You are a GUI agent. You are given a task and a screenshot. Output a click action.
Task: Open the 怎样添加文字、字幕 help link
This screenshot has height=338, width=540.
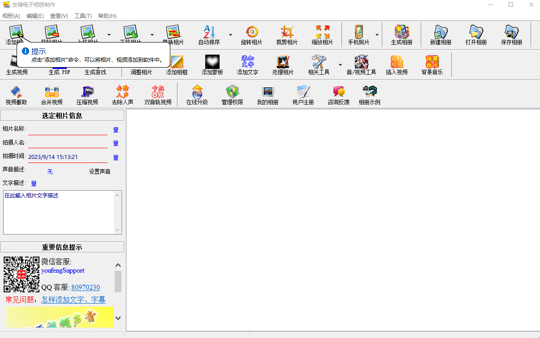pos(73,299)
